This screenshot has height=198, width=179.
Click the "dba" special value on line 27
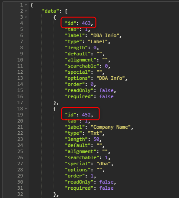pos(103,164)
